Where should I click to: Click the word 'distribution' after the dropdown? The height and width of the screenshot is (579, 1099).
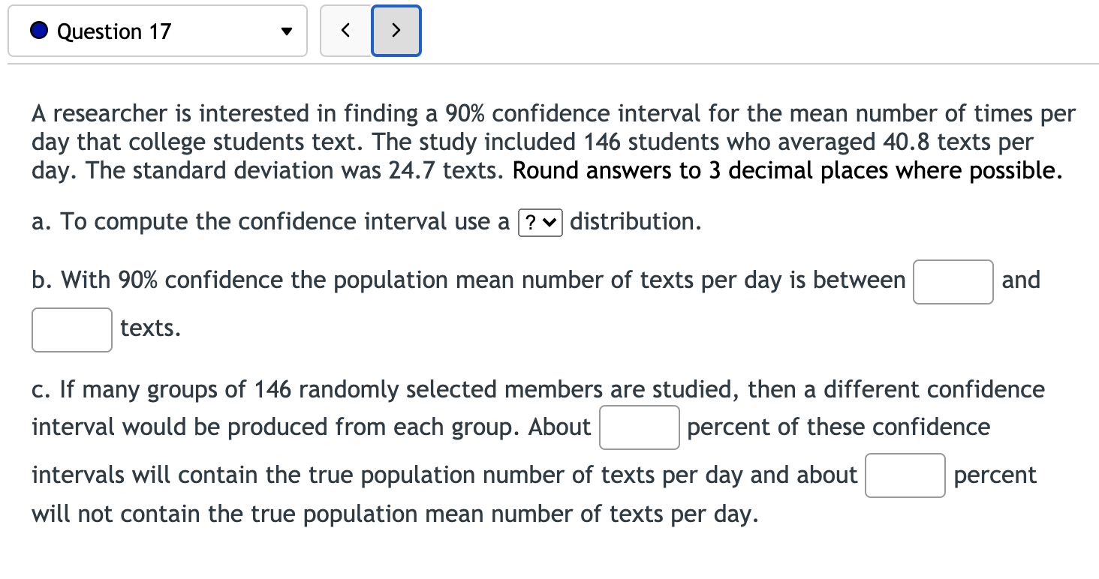pos(635,222)
